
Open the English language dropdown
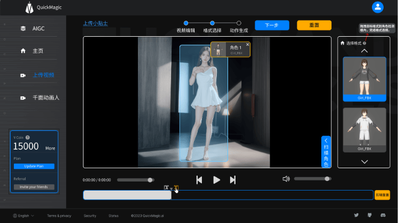[23, 216]
